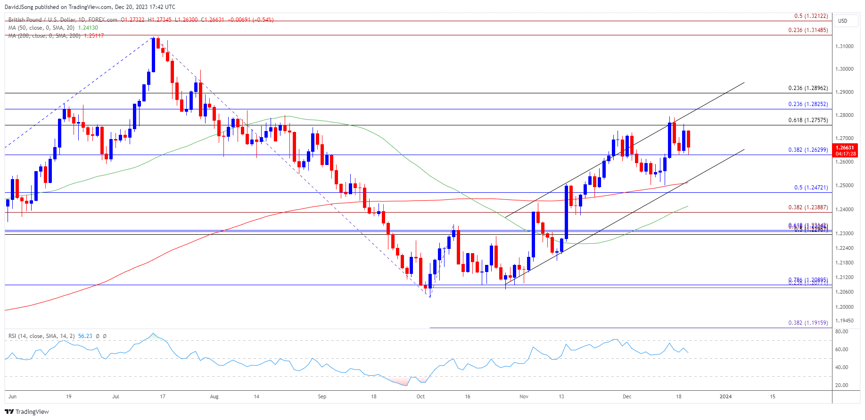The height and width of the screenshot is (420, 865).
Task: Click the 1.19450 price axis tick
Action: point(844,321)
